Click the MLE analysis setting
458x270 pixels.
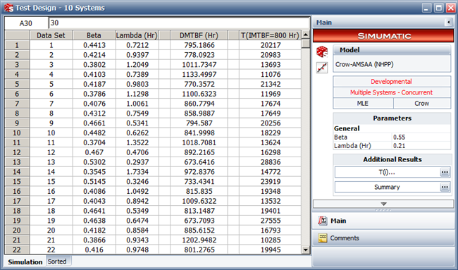pos(363,104)
